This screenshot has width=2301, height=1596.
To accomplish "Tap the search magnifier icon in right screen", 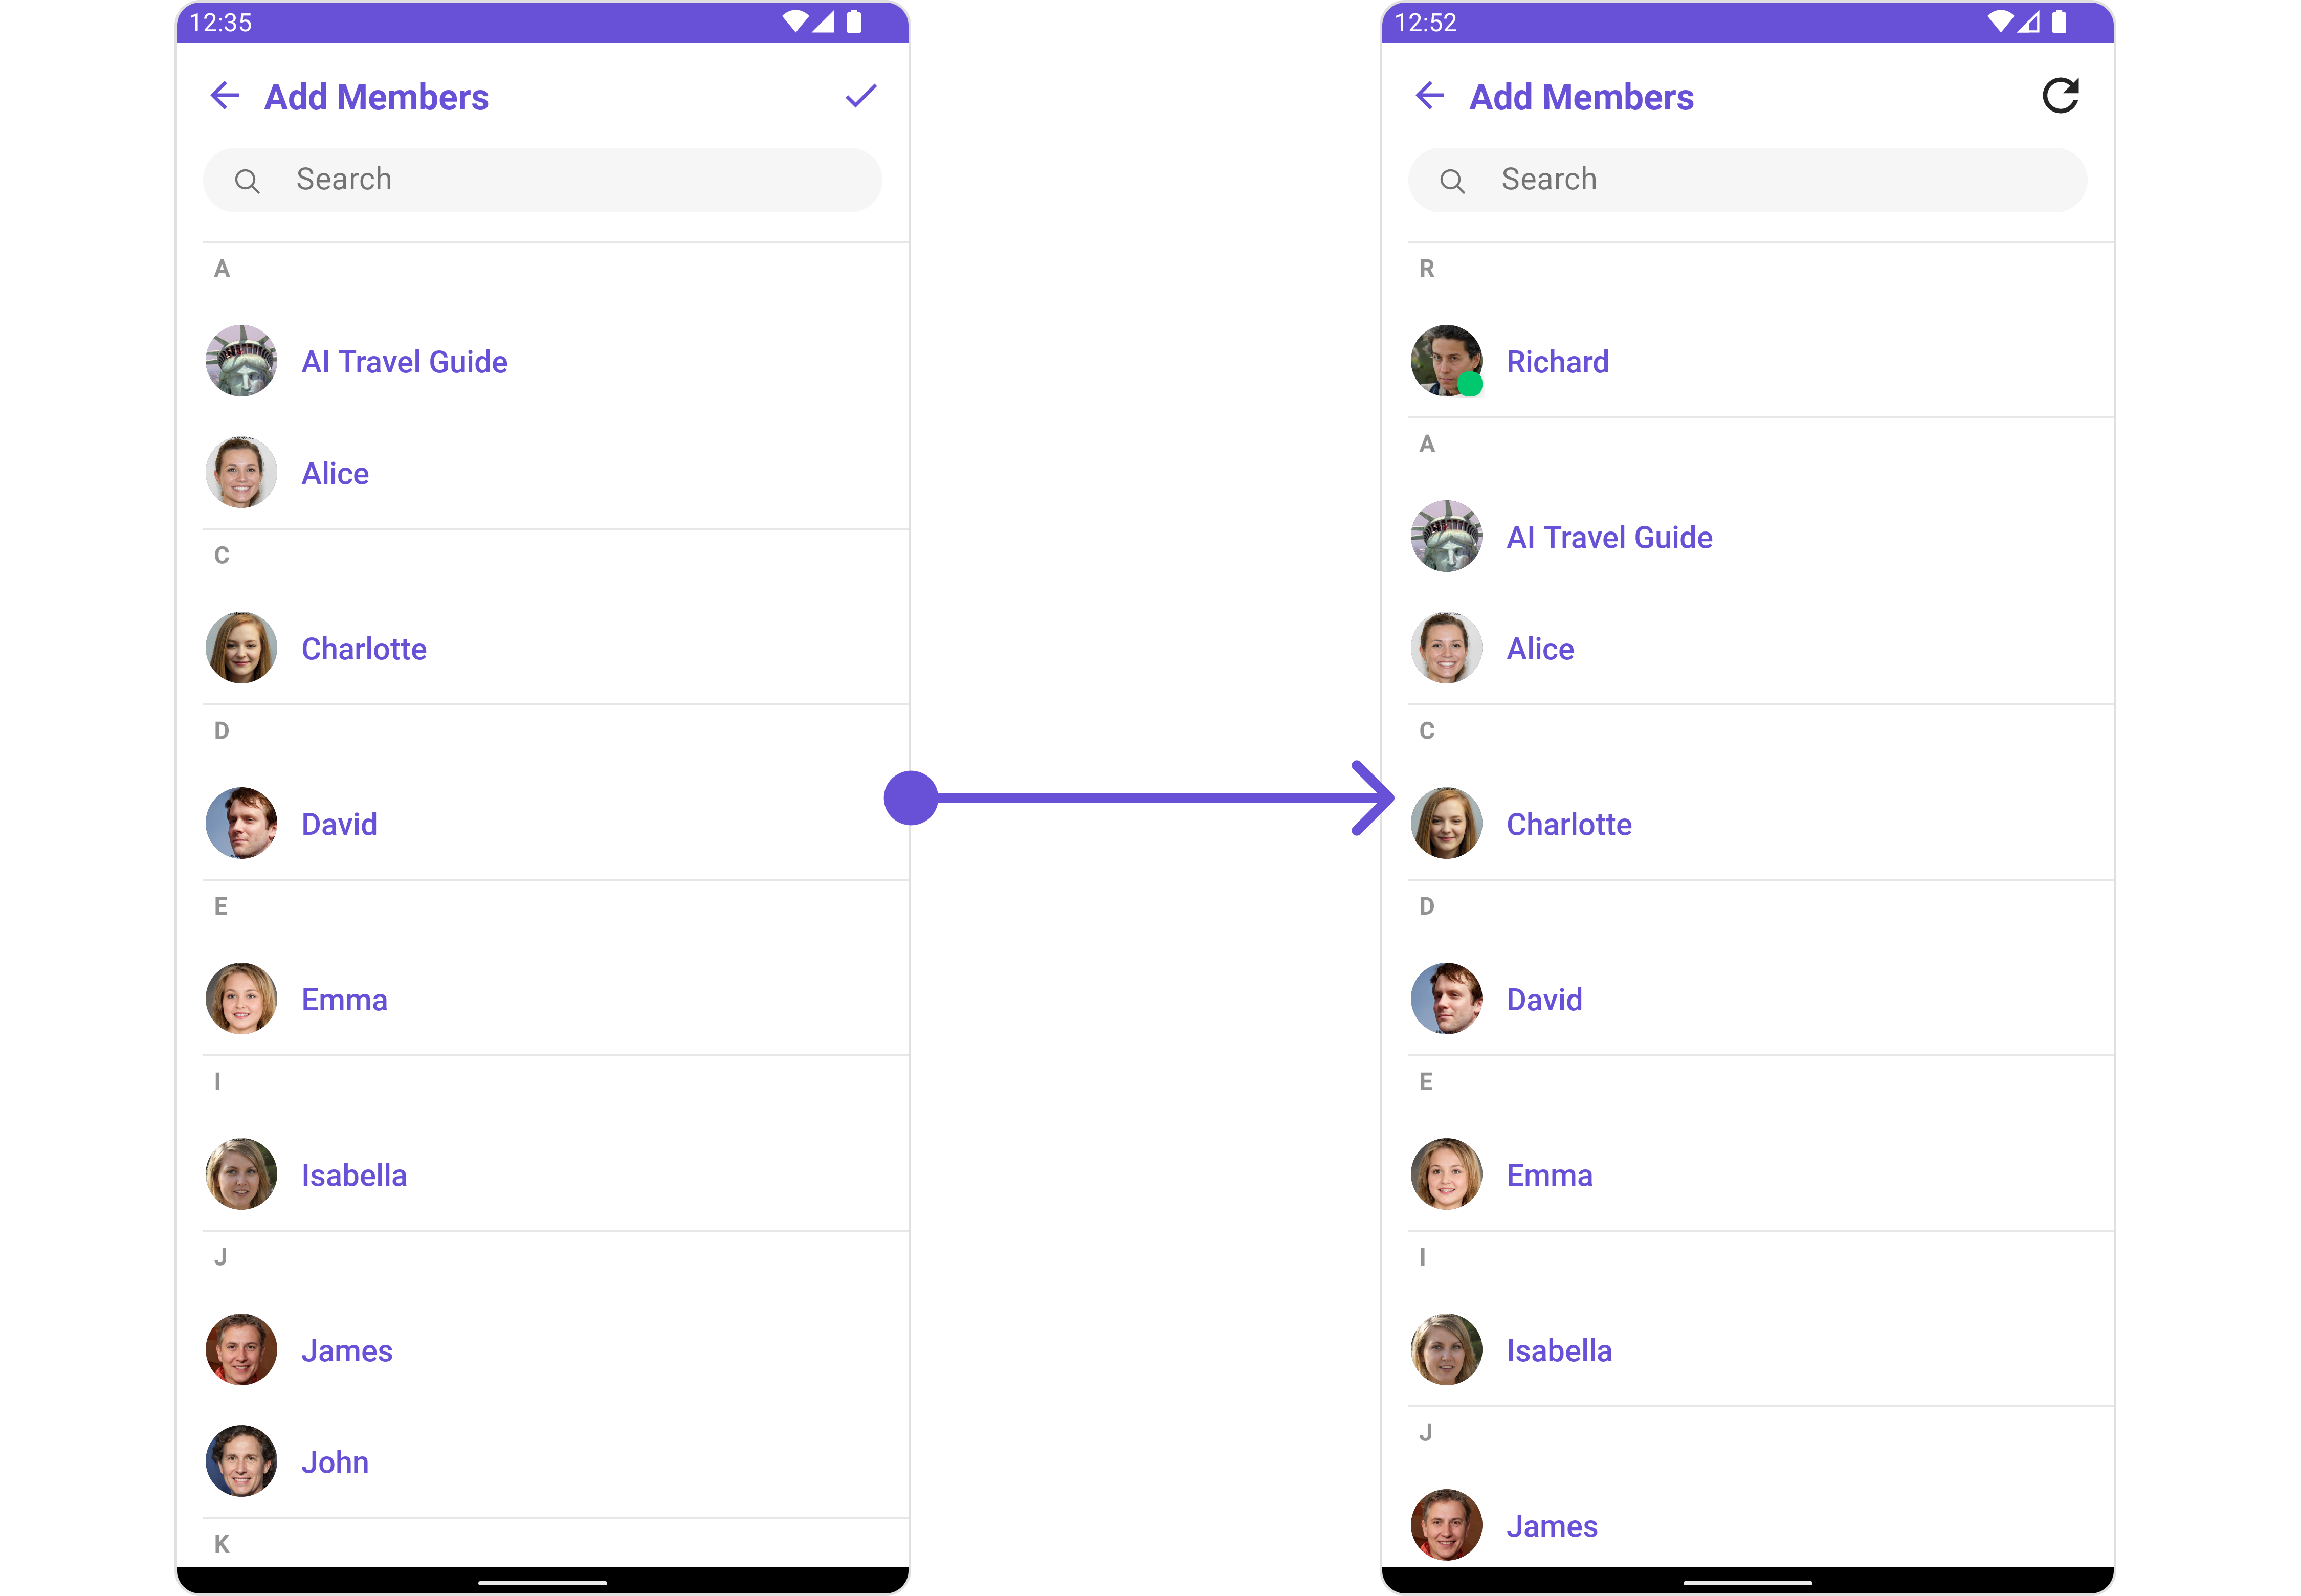I will [x=1452, y=181].
